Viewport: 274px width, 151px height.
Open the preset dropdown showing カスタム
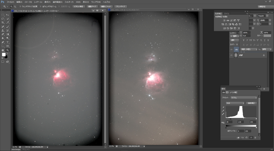pos(243,98)
